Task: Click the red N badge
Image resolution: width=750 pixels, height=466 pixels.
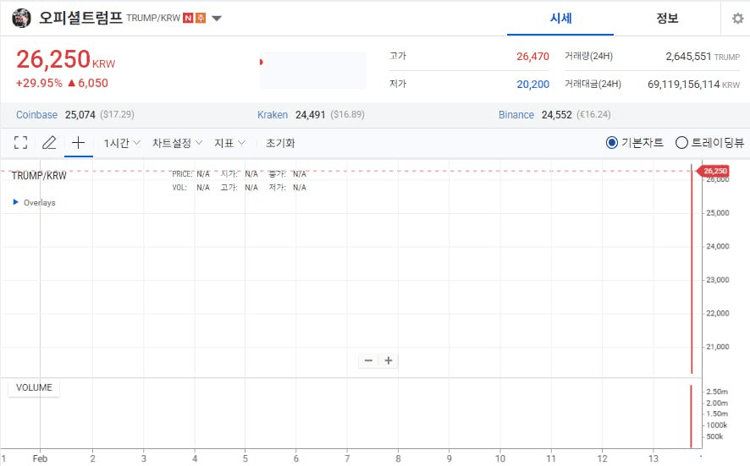Action: click(x=188, y=18)
